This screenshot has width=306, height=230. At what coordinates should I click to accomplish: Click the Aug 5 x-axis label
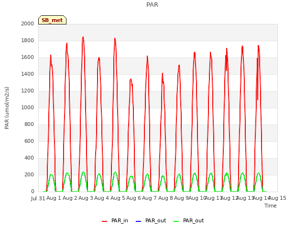point(118,198)
